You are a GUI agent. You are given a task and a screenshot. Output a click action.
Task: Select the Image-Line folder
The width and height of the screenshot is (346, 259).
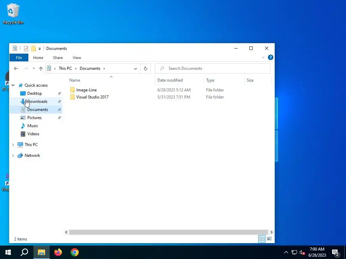[x=86, y=90]
